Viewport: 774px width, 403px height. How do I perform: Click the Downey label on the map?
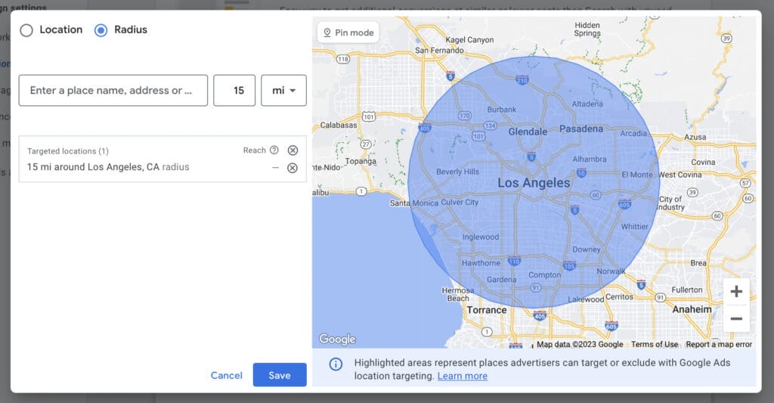tap(587, 250)
